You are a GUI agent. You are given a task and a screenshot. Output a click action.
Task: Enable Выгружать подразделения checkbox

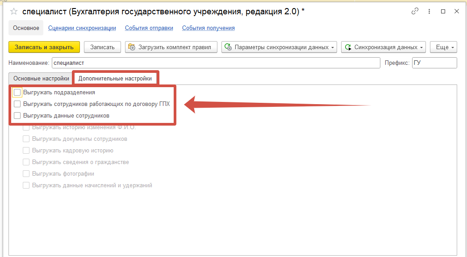coord(17,93)
